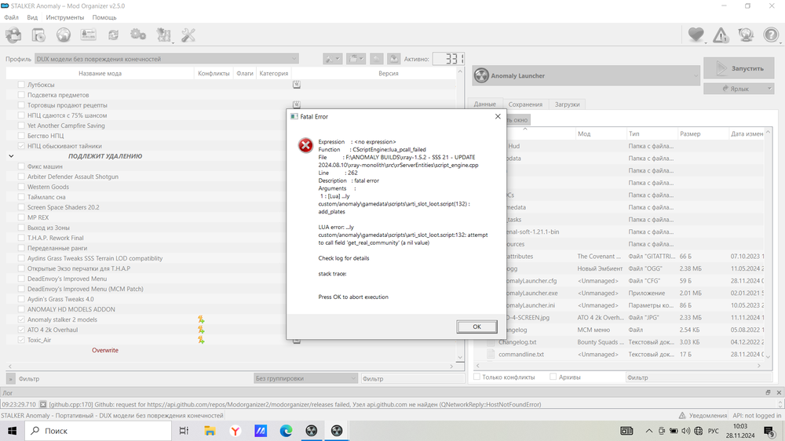
Task: Open the Nexus globe icon in toolbar
Action: pos(64,35)
